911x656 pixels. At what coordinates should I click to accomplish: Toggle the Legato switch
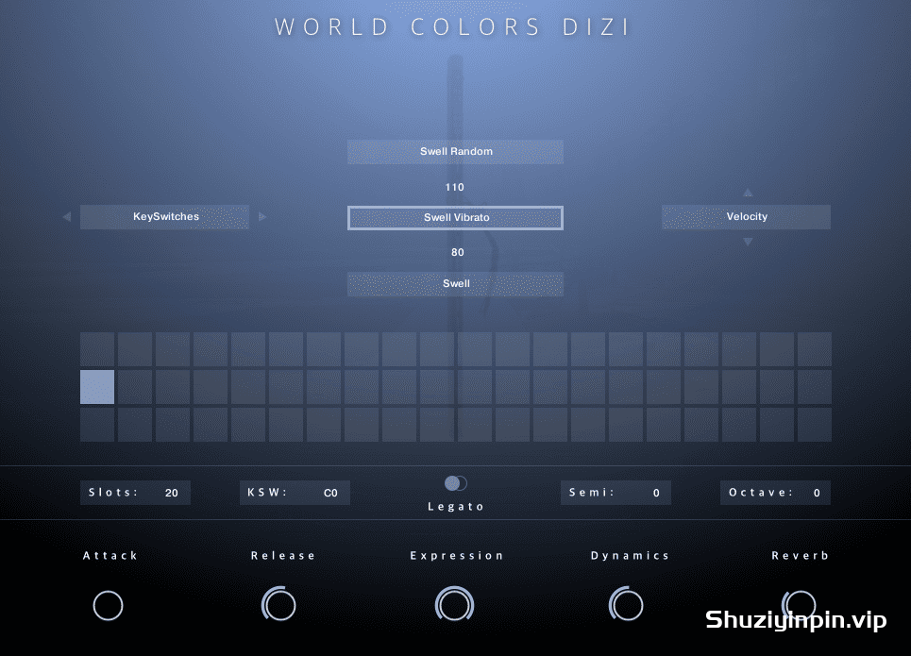[x=455, y=483]
